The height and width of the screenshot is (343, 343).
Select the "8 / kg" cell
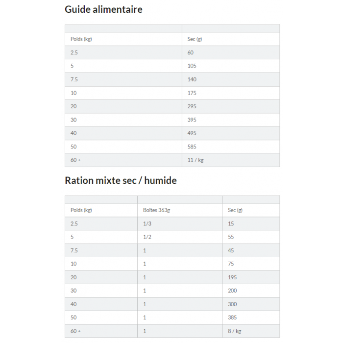[234, 331]
